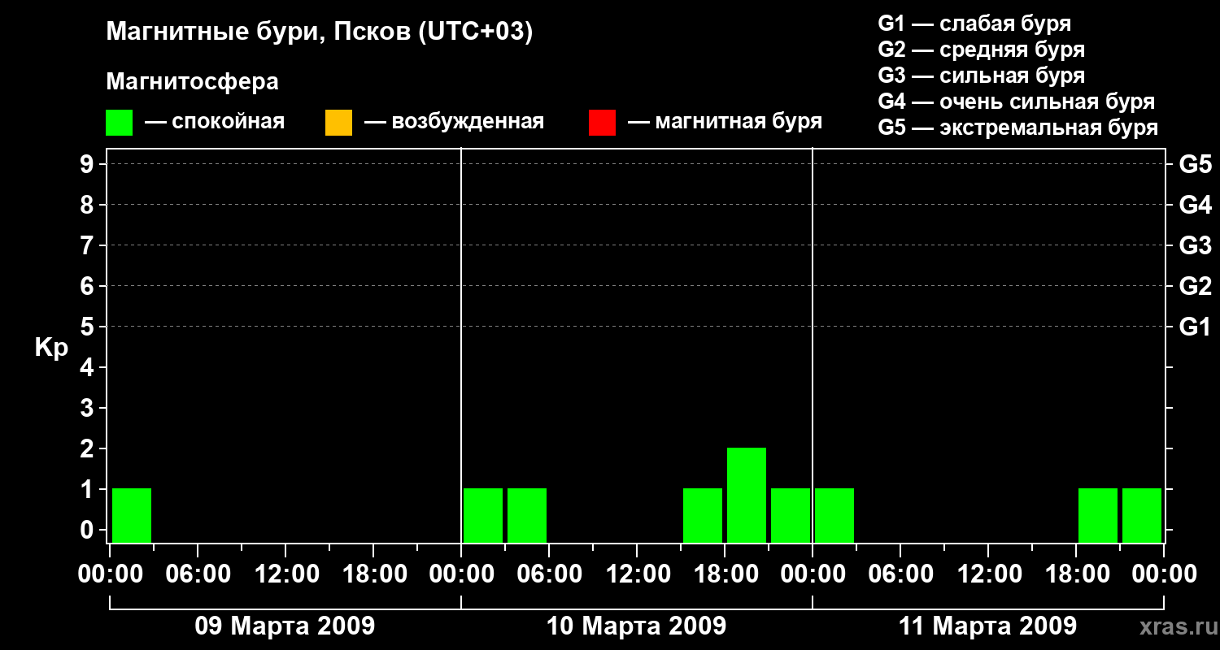Click the 15:00–18:00 bar on 10 Марта
The width and height of the screenshot is (1220, 650).
tap(703, 515)
